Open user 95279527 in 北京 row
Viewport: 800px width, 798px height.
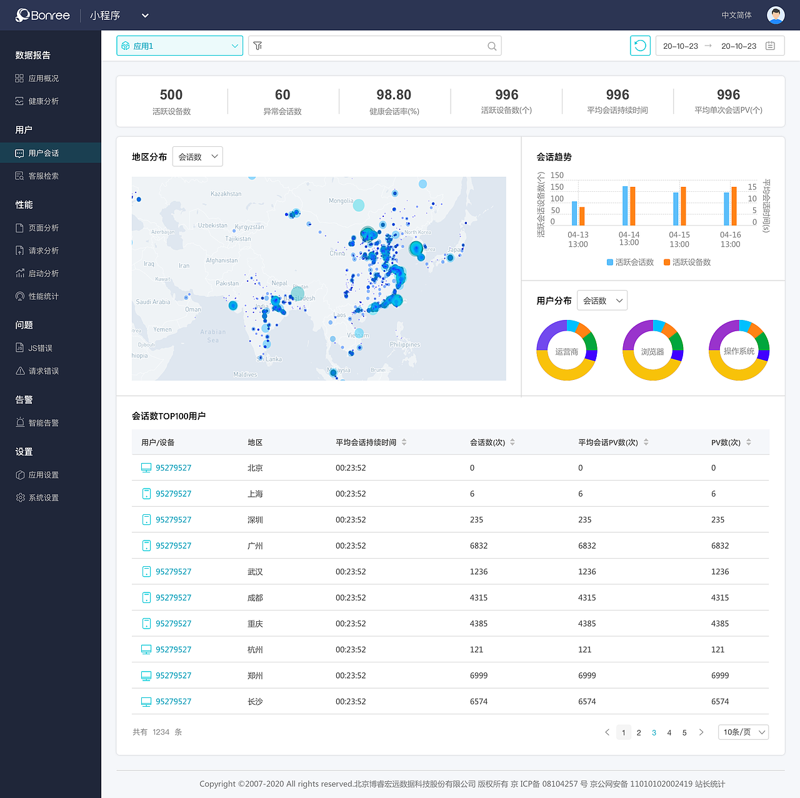point(173,467)
